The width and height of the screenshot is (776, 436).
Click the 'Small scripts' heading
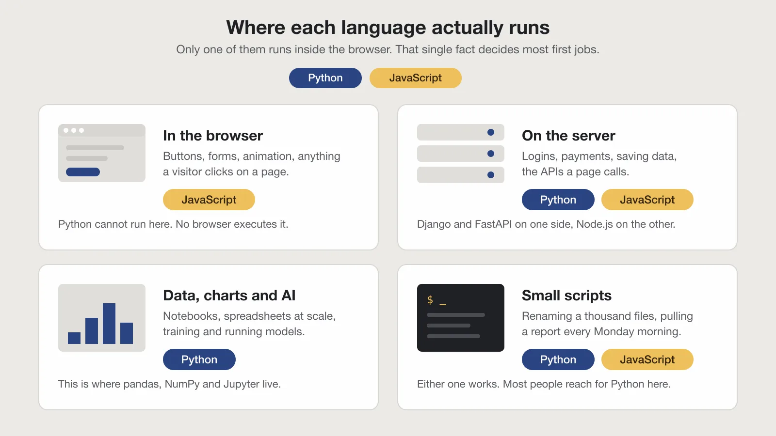(566, 296)
